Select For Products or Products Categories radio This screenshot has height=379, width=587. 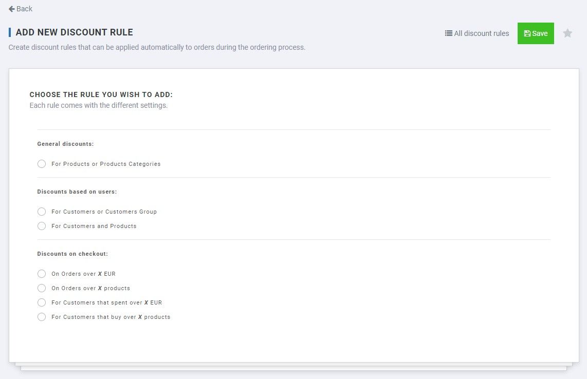pyautogui.click(x=42, y=164)
